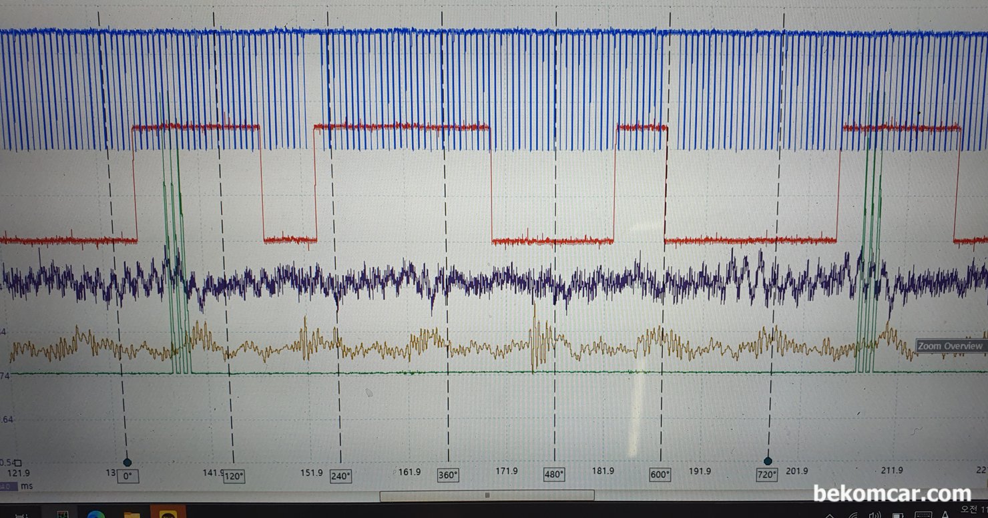Image resolution: width=988 pixels, height=518 pixels.
Task: Open the Wi-Fi network tray icon
Action: 853,515
